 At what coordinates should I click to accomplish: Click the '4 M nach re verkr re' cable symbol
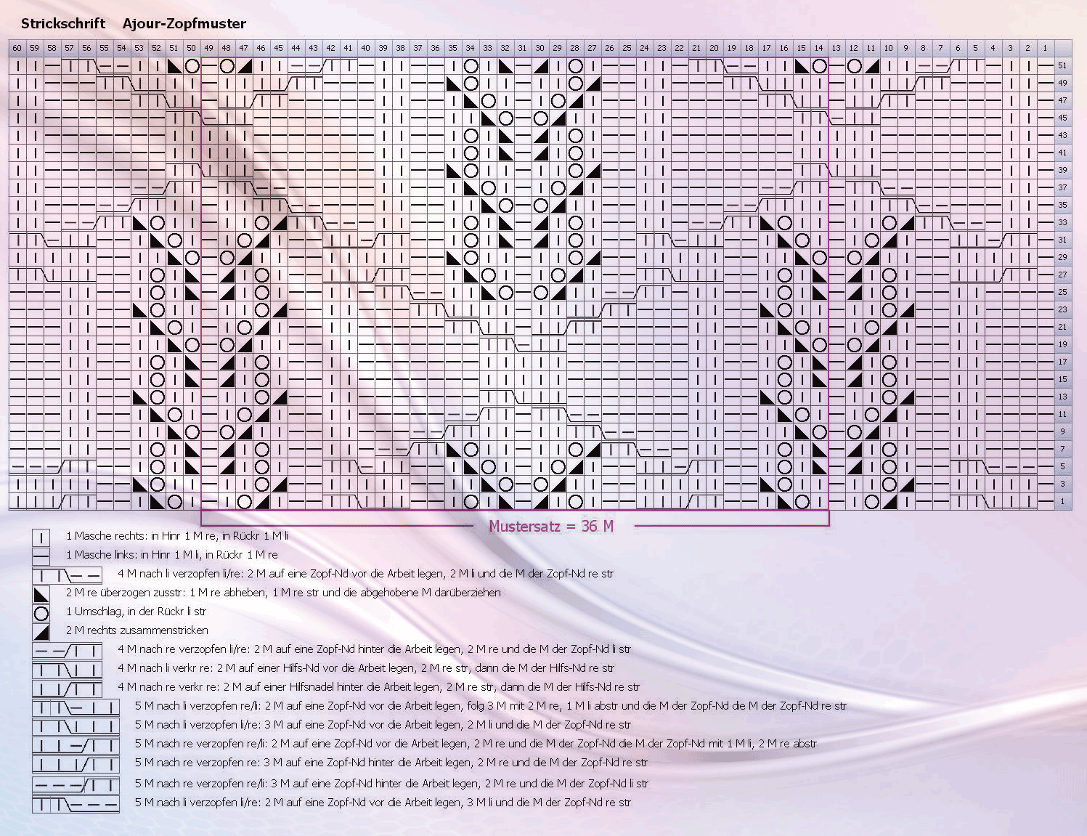tap(67, 689)
